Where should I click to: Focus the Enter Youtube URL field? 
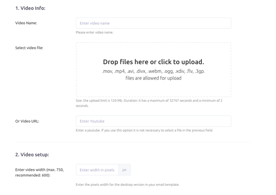153,121
